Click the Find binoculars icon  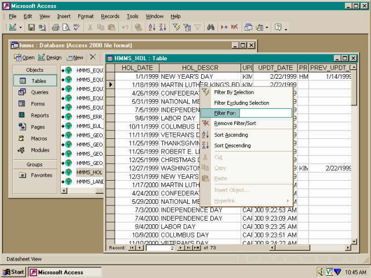211,27
